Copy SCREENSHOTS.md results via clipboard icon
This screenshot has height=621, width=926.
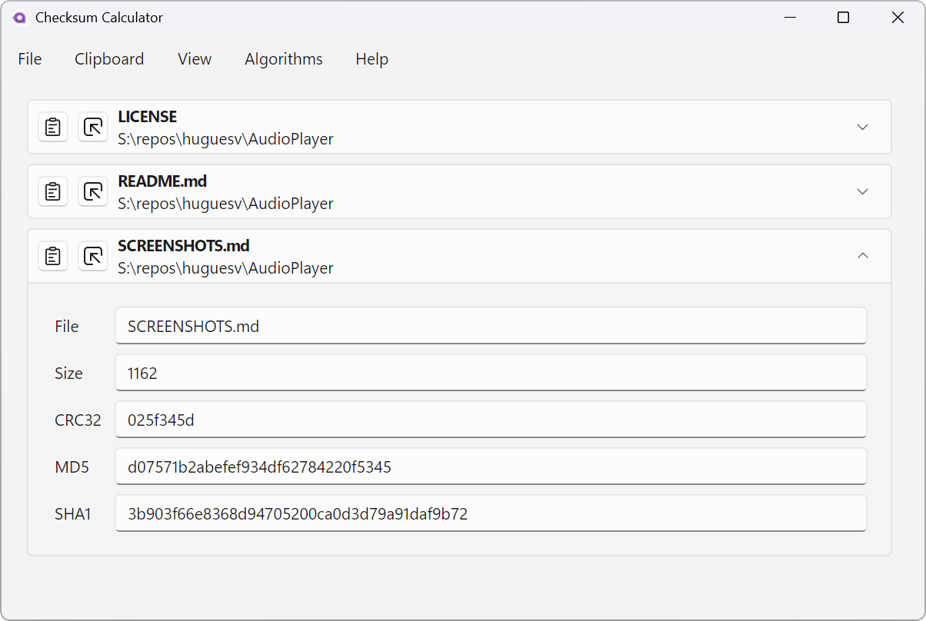point(53,256)
